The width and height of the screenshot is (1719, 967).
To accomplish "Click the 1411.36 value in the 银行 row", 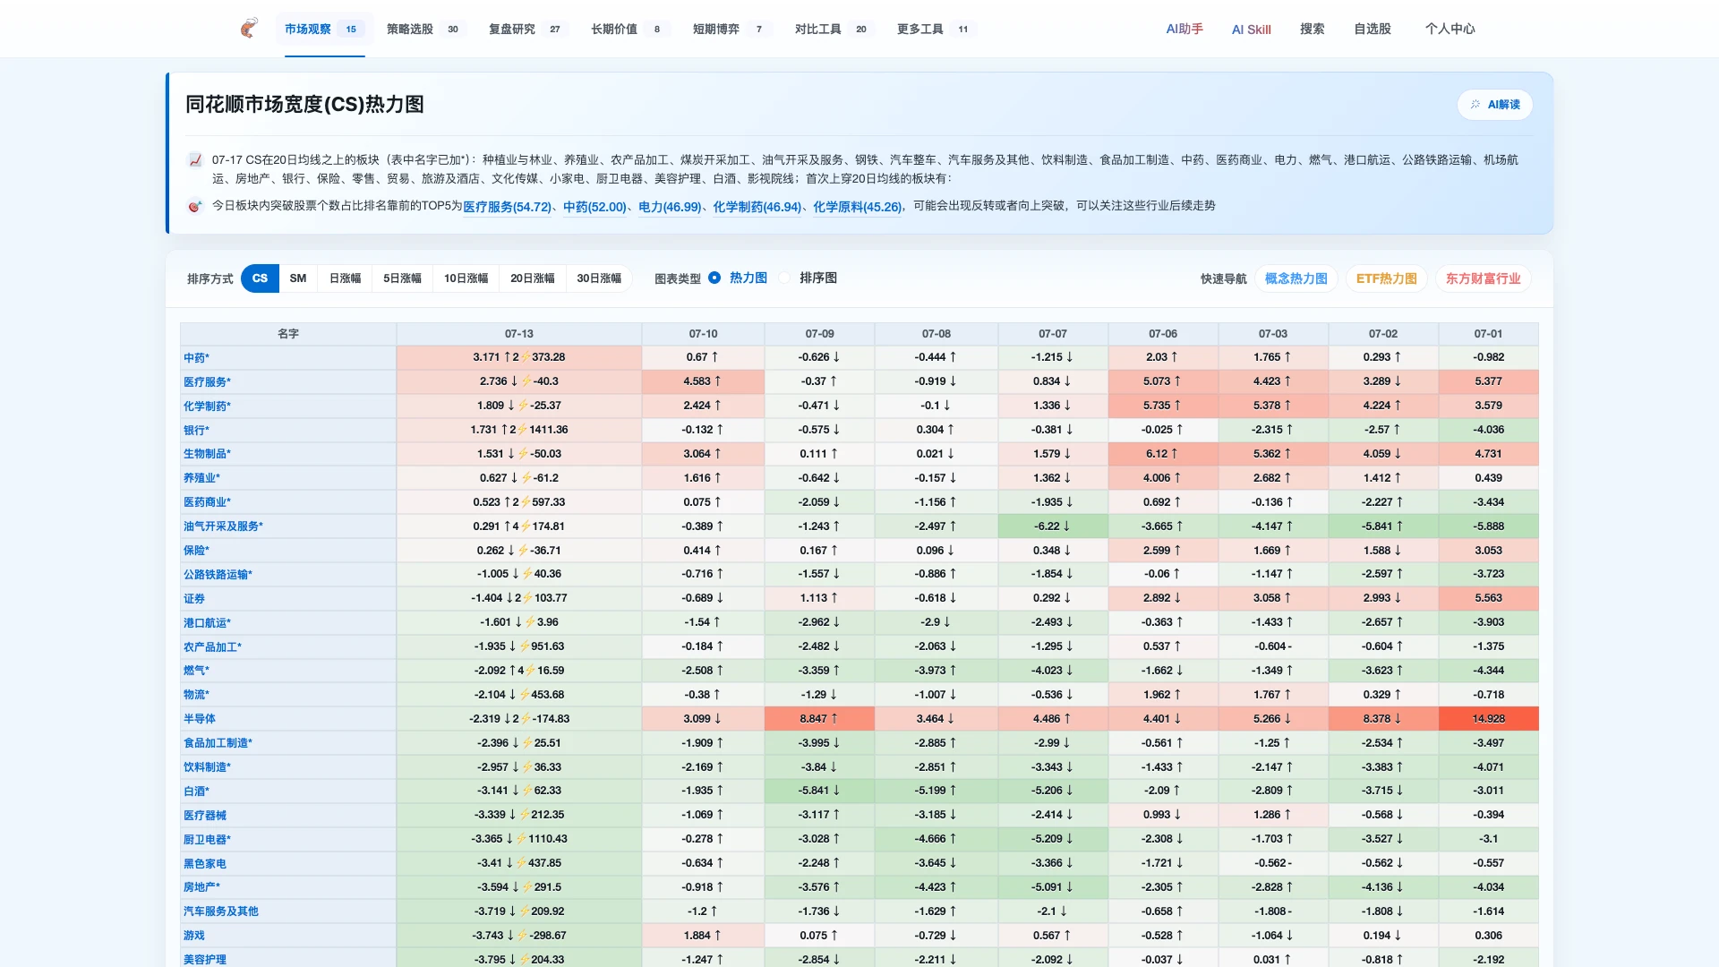I will pos(549,430).
